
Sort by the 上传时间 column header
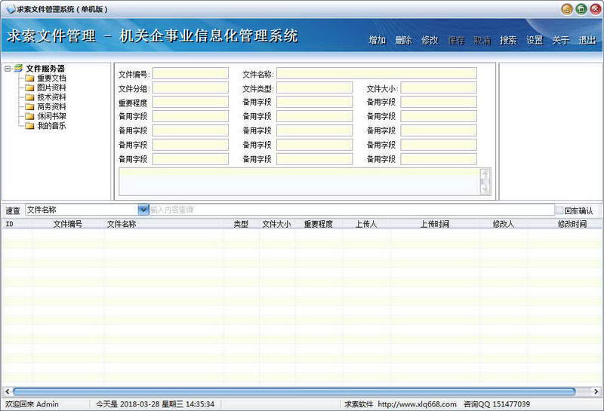(435, 224)
